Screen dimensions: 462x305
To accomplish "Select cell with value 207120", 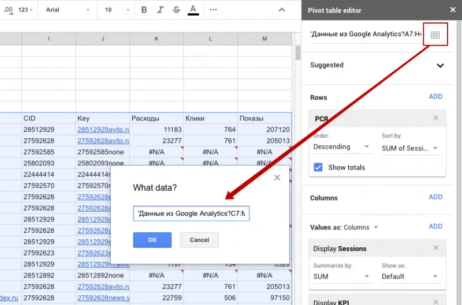I will coord(264,129).
